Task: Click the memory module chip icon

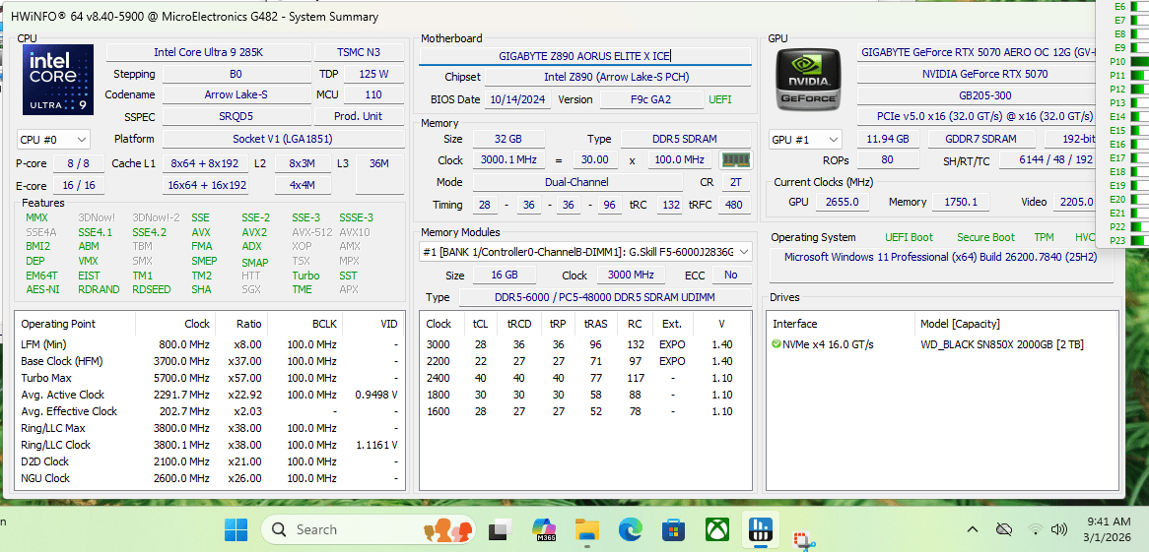Action: [x=735, y=159]
